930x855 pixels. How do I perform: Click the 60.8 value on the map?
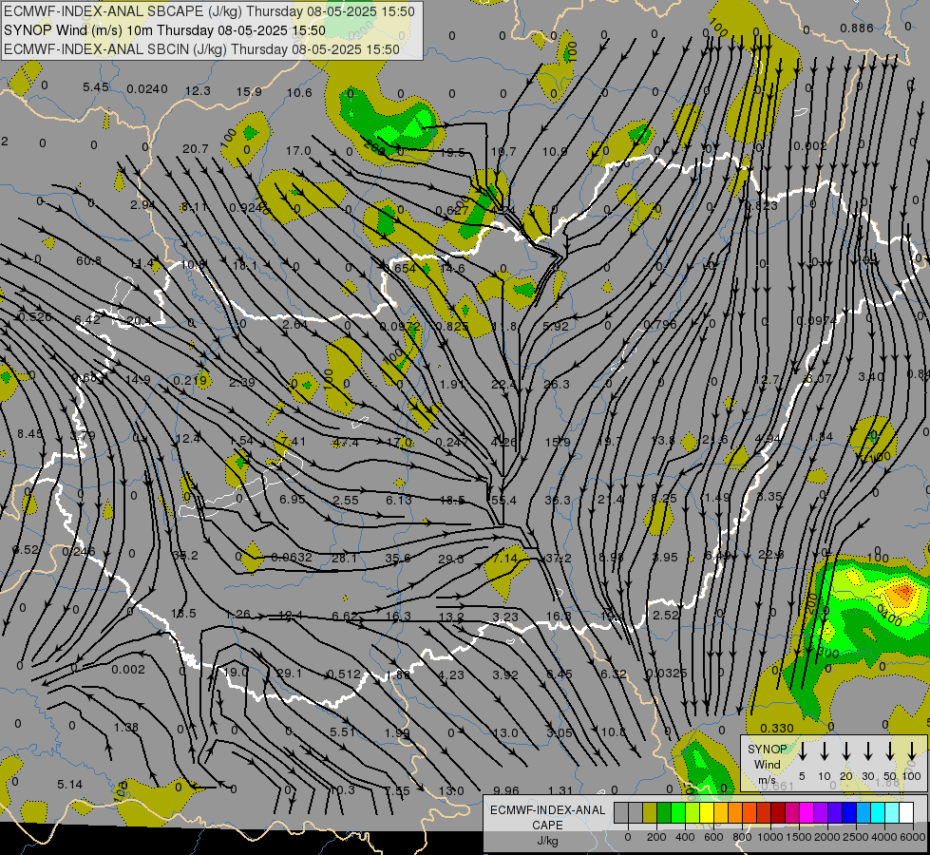pos(88,261)
